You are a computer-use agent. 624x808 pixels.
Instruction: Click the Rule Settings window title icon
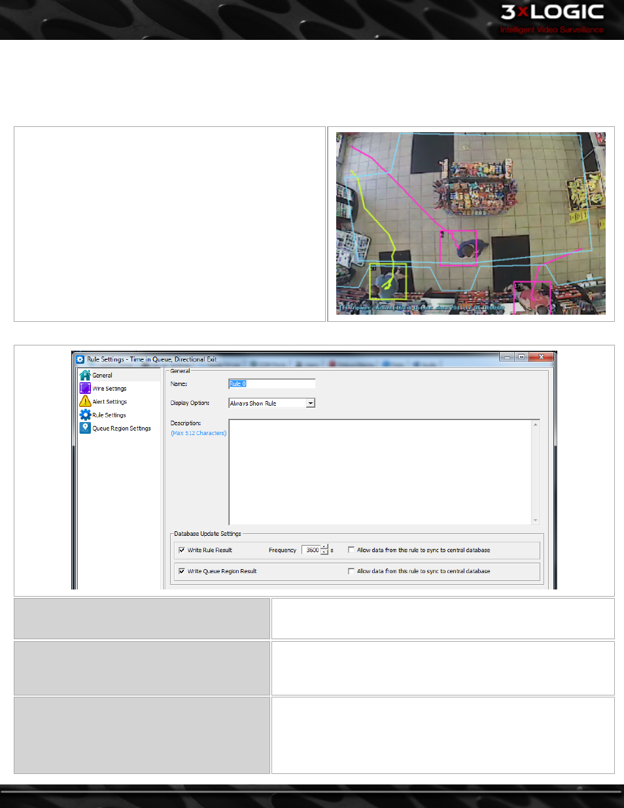[80, 359]
